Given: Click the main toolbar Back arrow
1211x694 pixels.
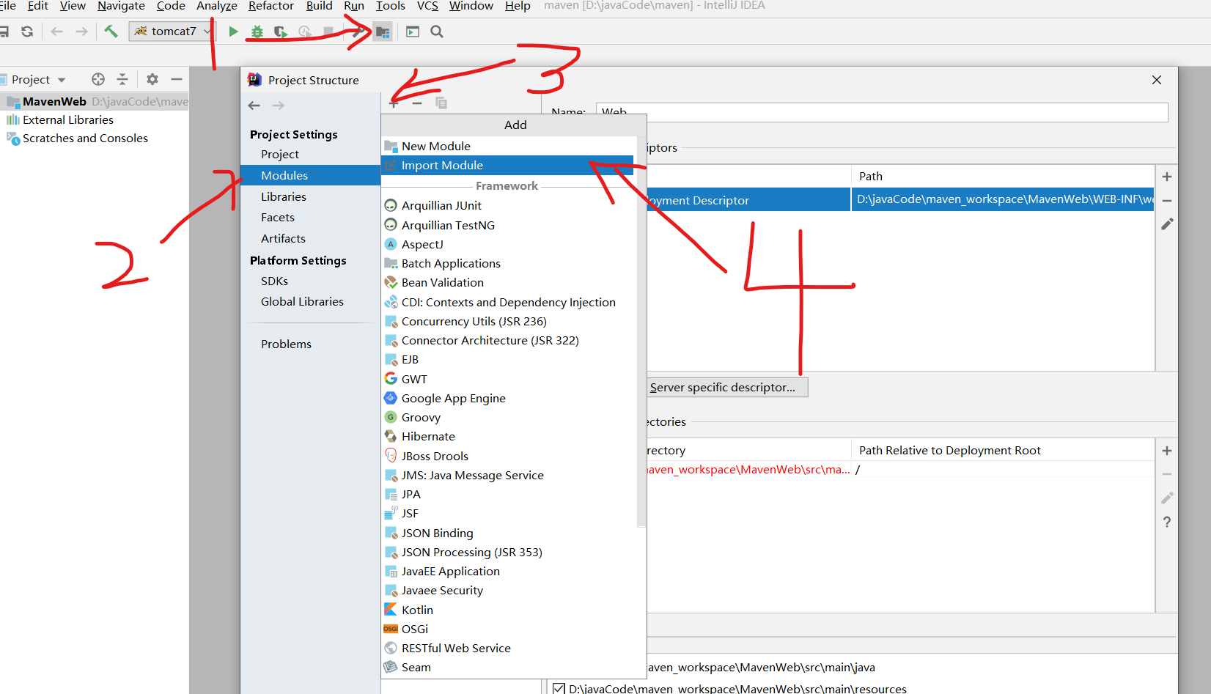Looking at the screenshot, I should [x=56, y=32].
